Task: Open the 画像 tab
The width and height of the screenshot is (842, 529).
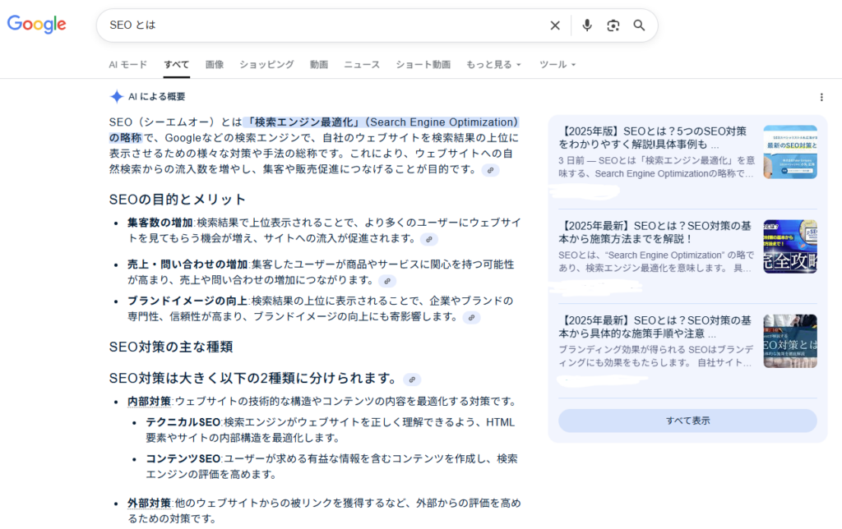Action: pyautogui.click(x=215, y=64)
